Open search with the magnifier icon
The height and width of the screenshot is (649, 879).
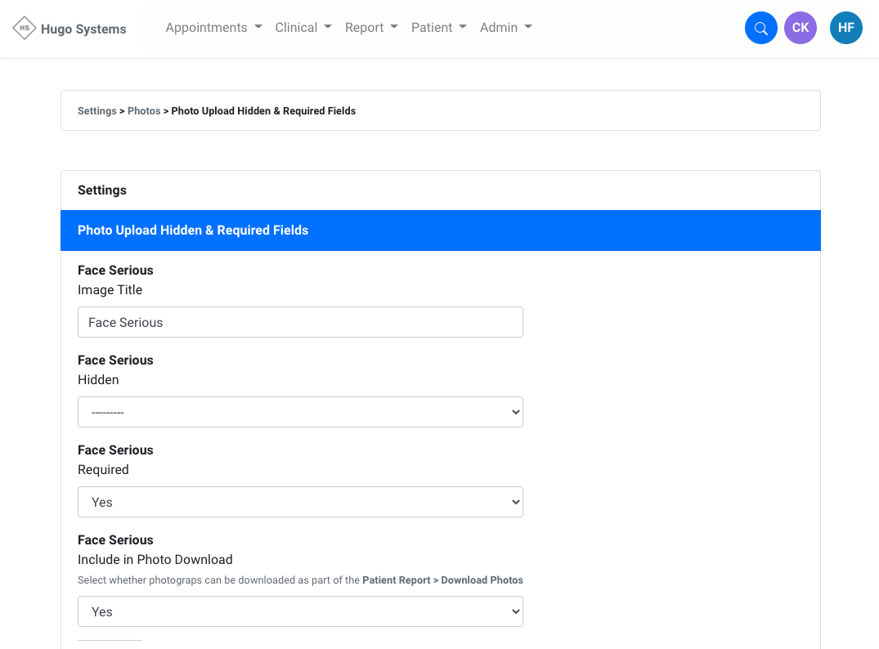(760, 29)
